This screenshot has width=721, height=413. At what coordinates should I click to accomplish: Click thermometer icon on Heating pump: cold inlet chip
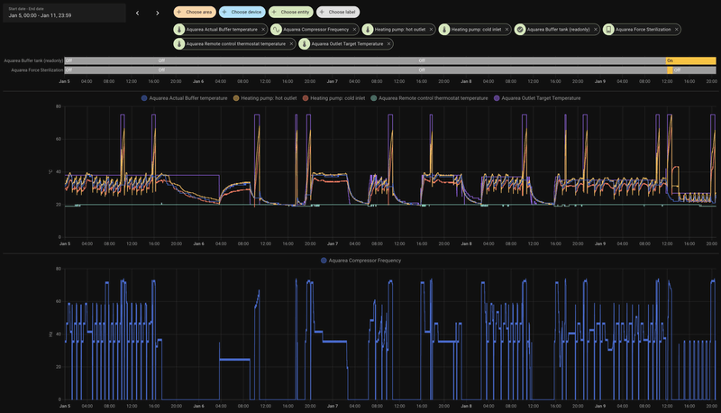point(444,30)
